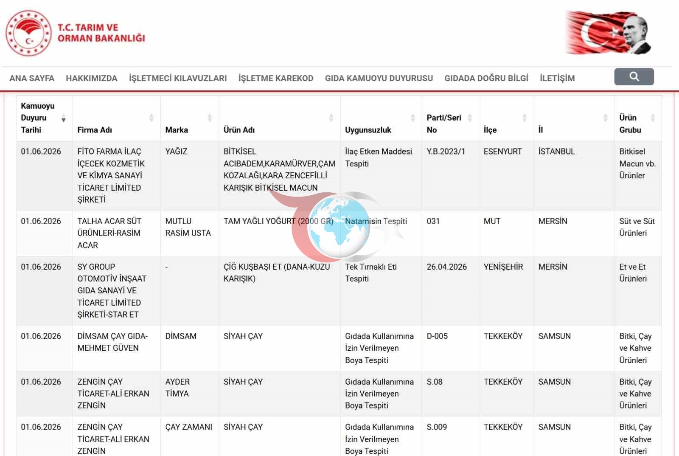Click the Ürün Adı column header text
679x456 pixels.
pyautogui.click(x=239, y=130)
